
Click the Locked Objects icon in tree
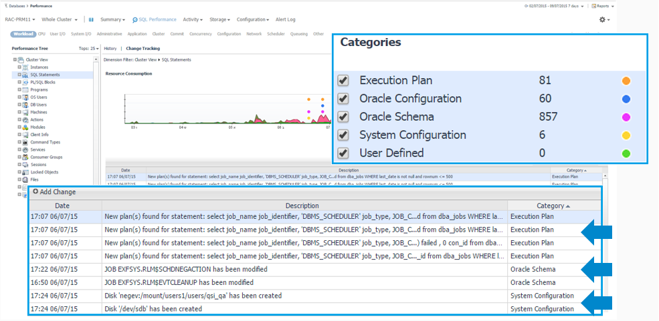[25, 172]
